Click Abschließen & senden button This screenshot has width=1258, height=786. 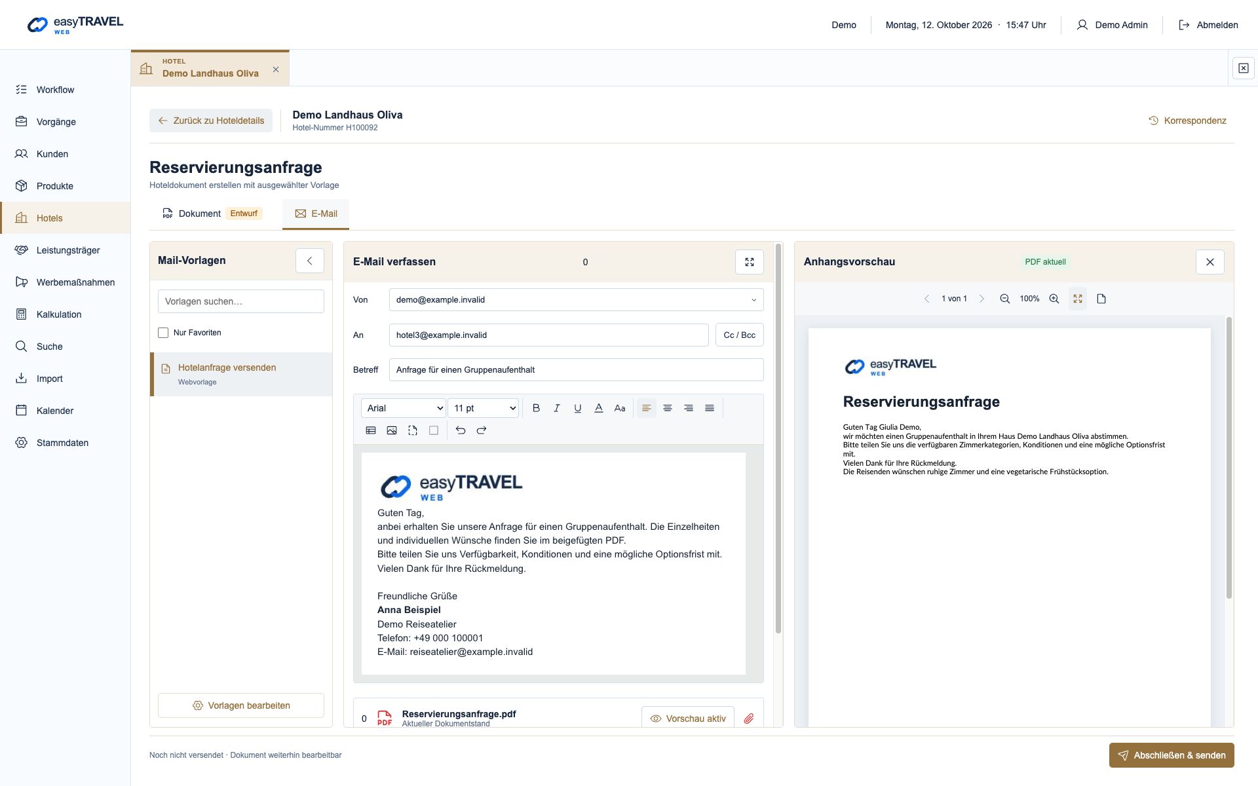pos(1172,755)
